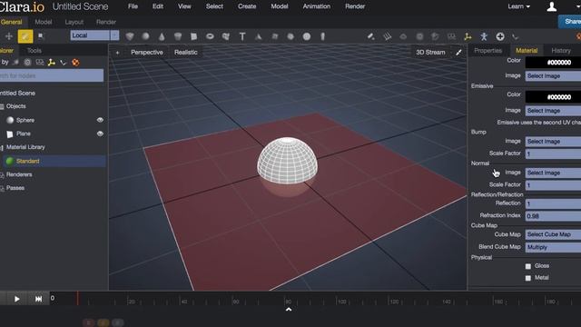Select the Sphere object in tree
The height and width of the screenshot is (327, 581).
(x=25, y=120)
